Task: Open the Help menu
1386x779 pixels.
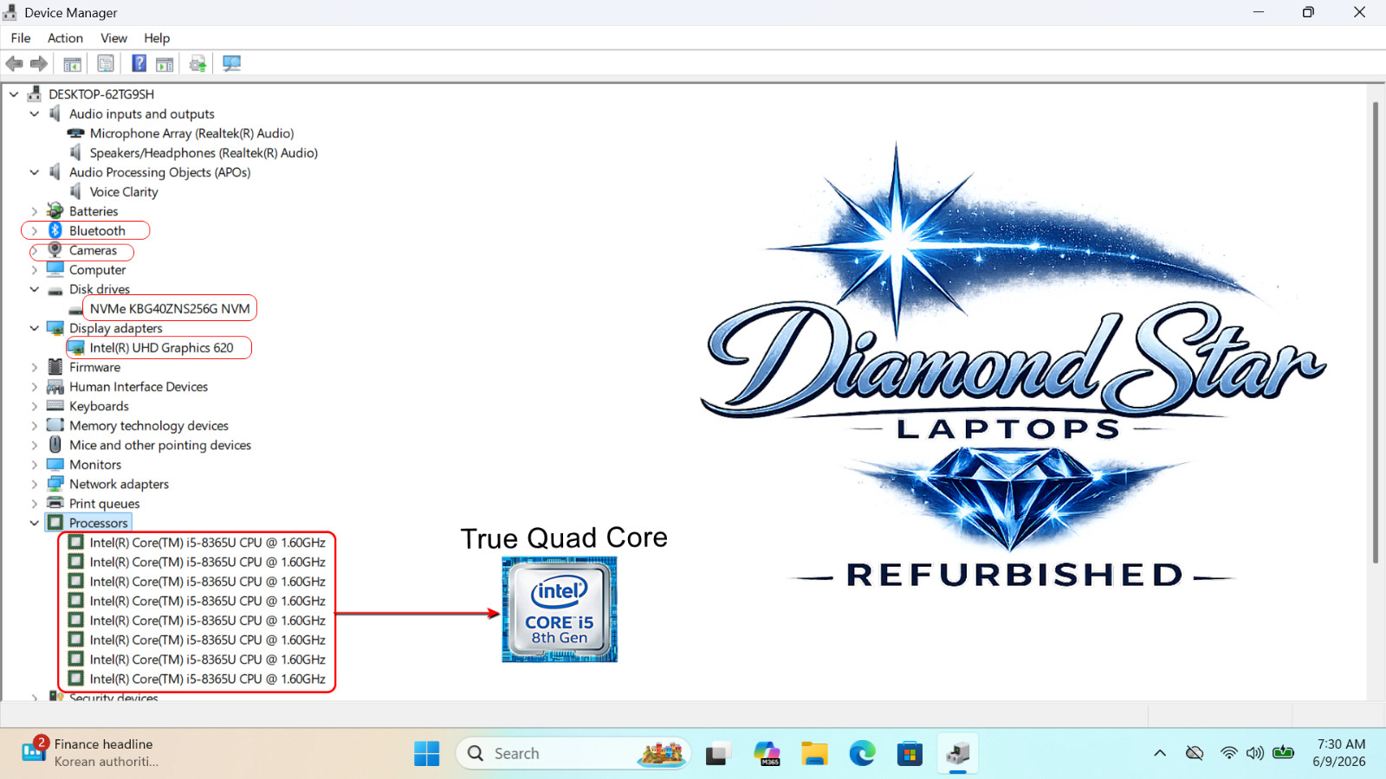Action: pyautogui.click(x=157, y=38)
